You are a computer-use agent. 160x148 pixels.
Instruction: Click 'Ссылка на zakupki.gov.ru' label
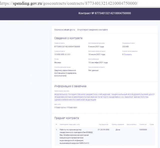(x=65, y=30)
